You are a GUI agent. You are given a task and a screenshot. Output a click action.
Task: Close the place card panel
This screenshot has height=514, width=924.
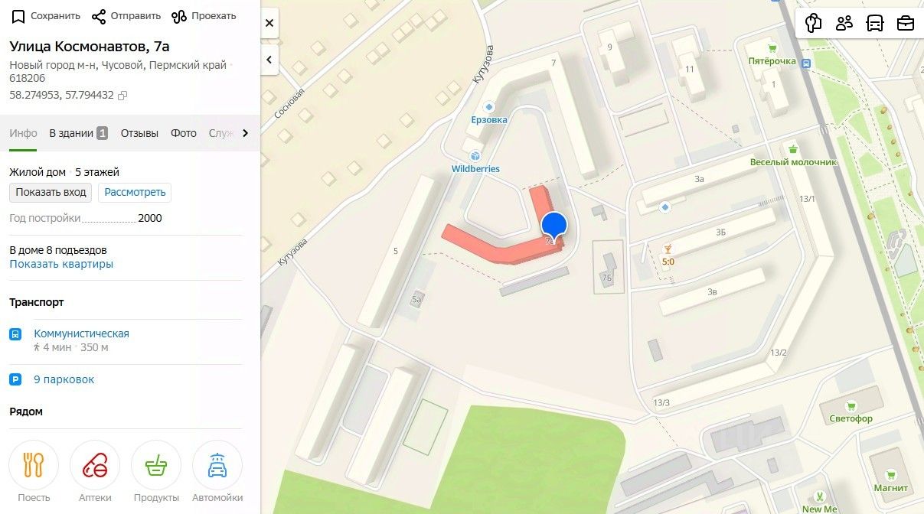pyautogui.click(x=269, y=24)
